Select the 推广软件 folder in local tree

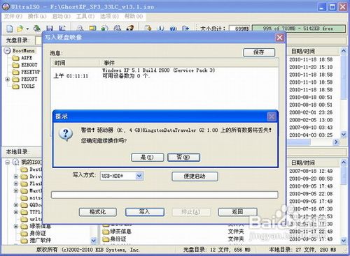[41, 240]
